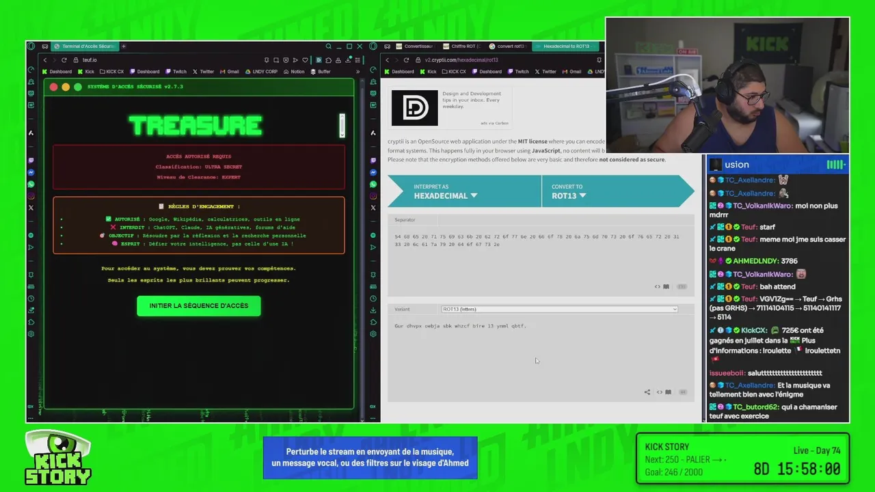
Task: Open downloads in the left browser toolbar
Action: 348,60
